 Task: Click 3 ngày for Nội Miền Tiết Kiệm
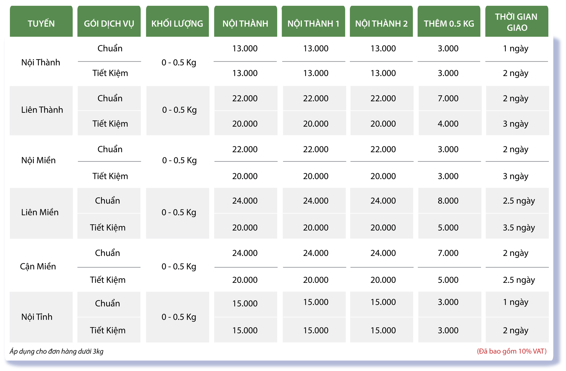(x=516, y=177)
